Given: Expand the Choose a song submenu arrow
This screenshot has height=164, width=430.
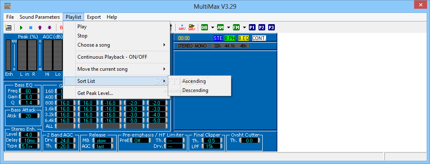Looking at the screenshot, I should point(164,45).
